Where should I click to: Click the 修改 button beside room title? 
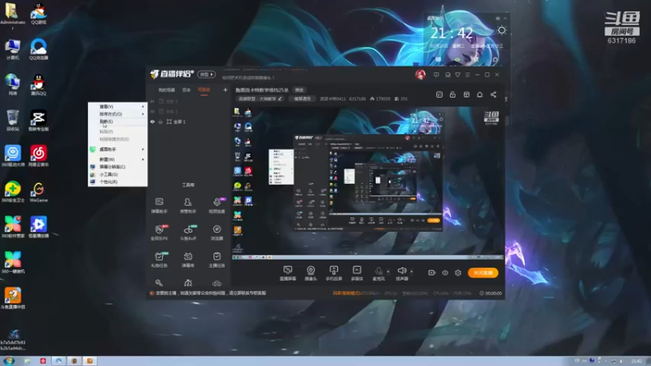(x=299, y=90)
